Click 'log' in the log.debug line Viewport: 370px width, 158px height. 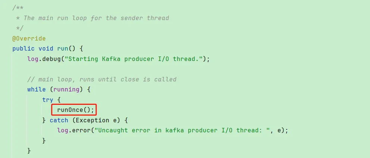[x=33, y=59]
